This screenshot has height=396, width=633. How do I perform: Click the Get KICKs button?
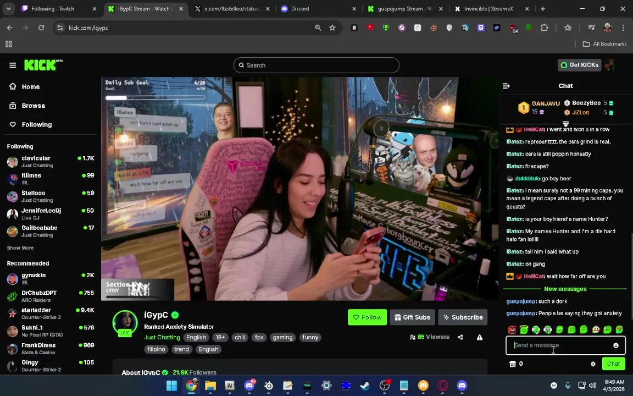[x=579, y=65]
